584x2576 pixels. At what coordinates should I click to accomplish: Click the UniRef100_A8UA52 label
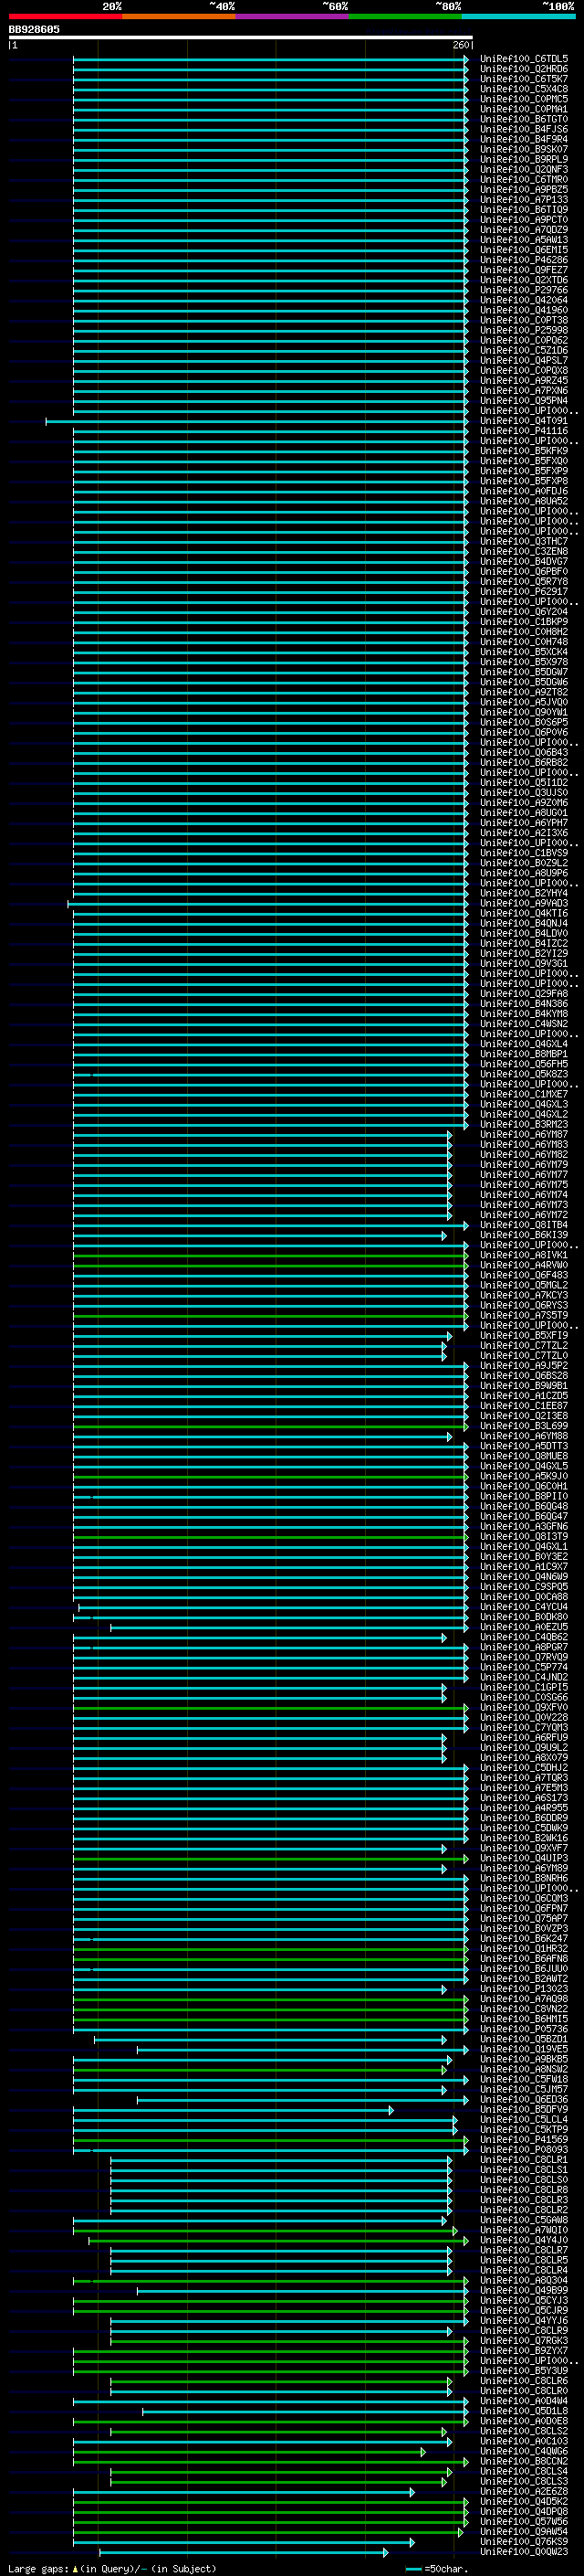coord(524,501)
